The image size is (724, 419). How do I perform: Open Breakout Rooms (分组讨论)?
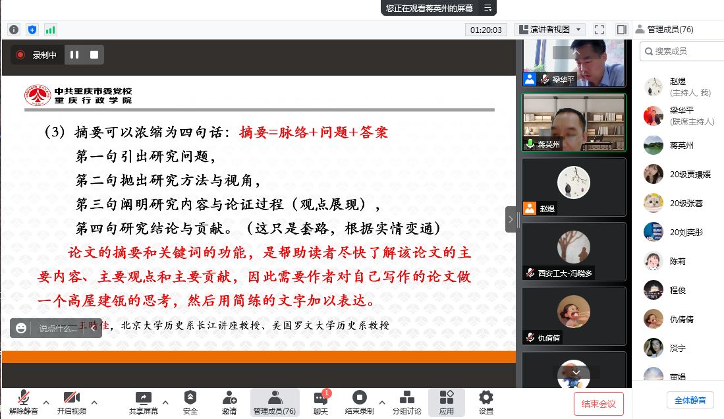click(x=407, y=403)
